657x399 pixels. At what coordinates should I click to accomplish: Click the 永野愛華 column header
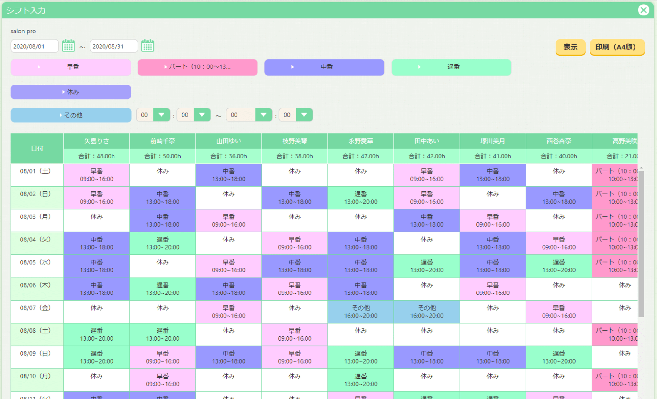coord(361,141)
